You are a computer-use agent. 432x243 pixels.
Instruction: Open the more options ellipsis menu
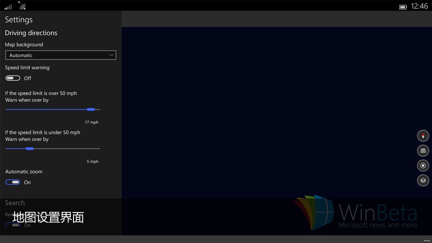click(426, 240)
